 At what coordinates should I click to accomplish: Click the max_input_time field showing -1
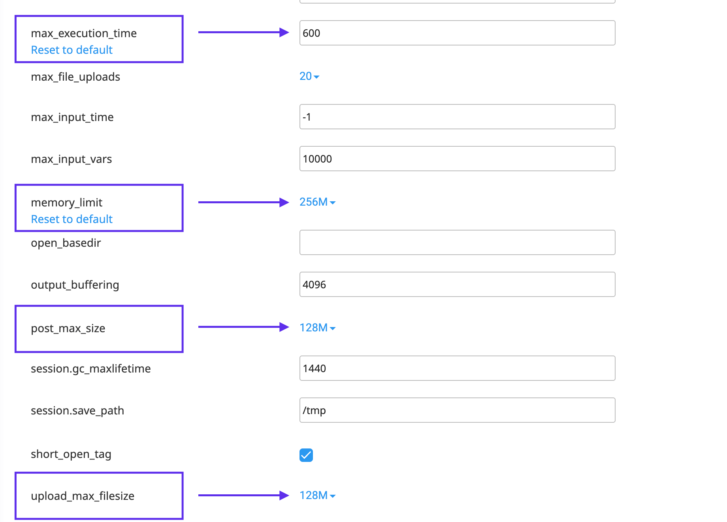point(457,117)
